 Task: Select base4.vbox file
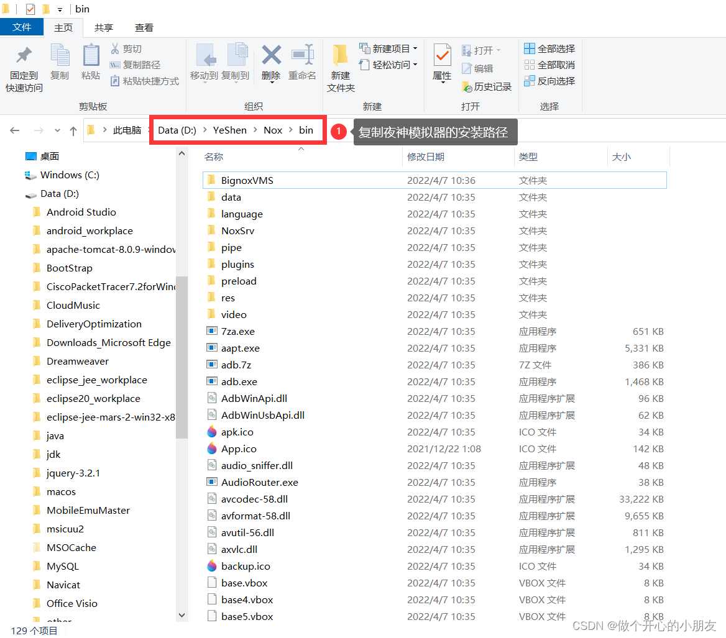point(434,599)
